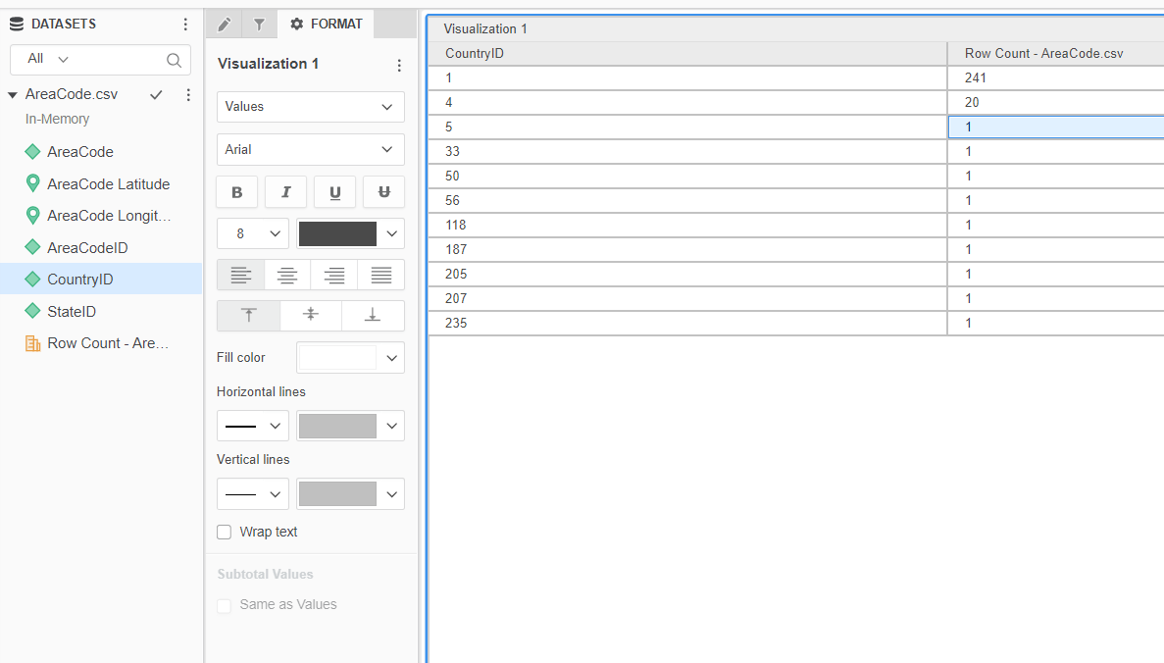Screen dimensions: 1164x663
Task: Switch to the FORMAT tab
Action: [325, 24]
